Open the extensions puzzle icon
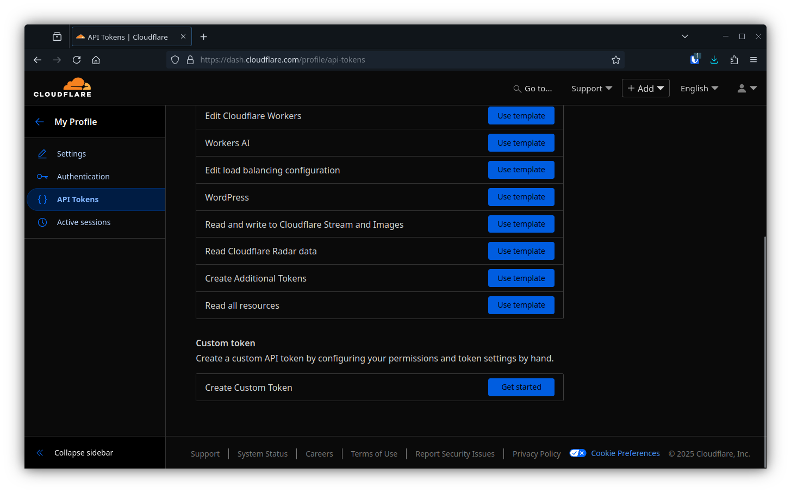This screenshot has height=493, width=791. [x=734, y=60]
